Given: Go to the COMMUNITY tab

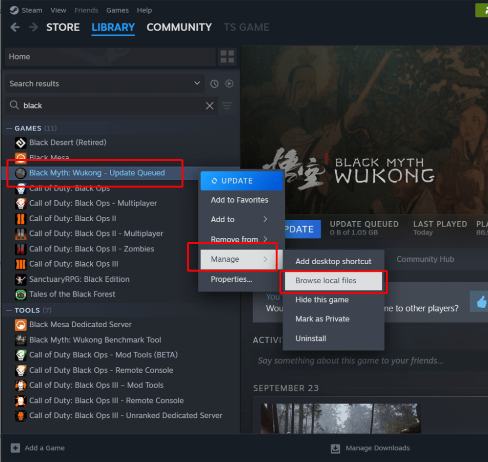Looking at the screenshot, I should click(179, 27).
